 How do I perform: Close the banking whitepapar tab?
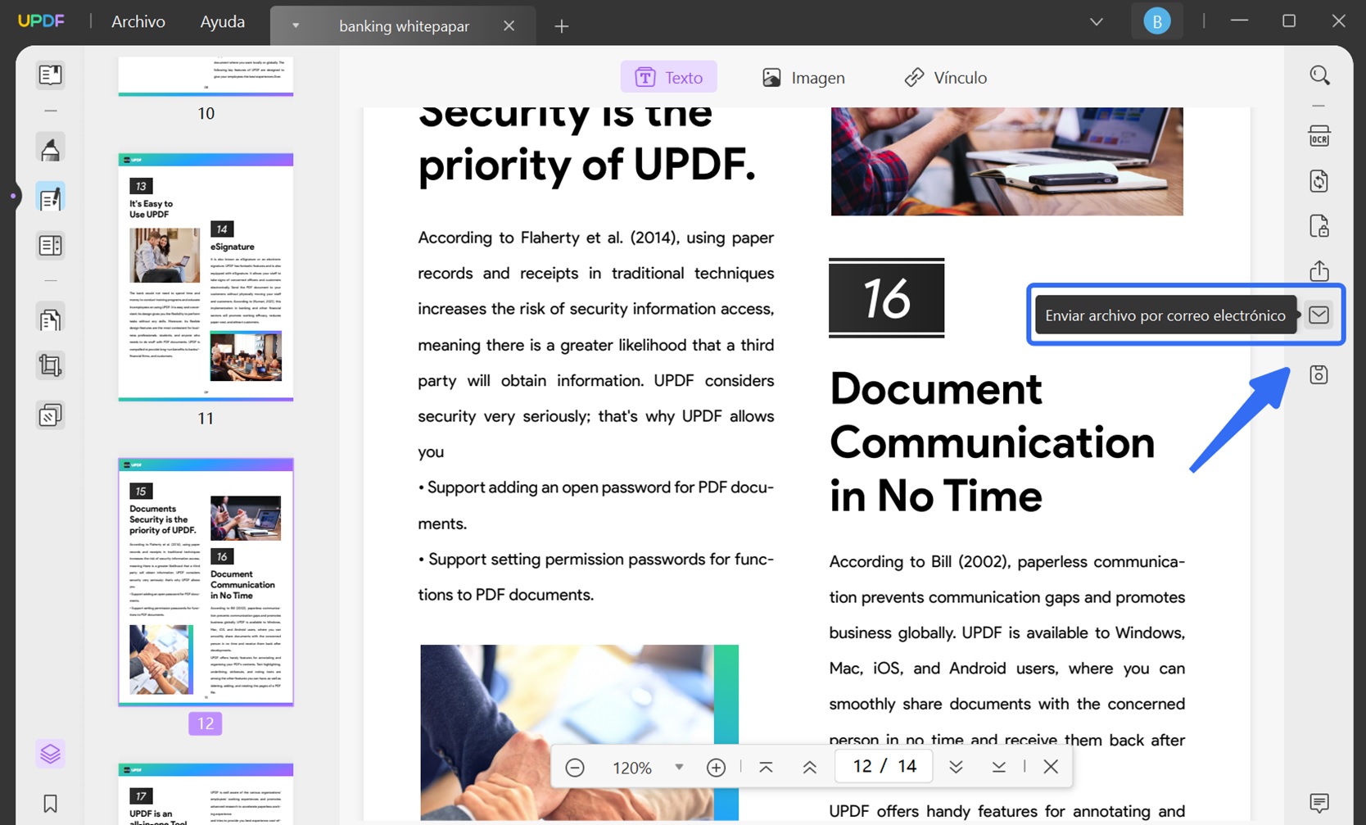tap(509, 26)
